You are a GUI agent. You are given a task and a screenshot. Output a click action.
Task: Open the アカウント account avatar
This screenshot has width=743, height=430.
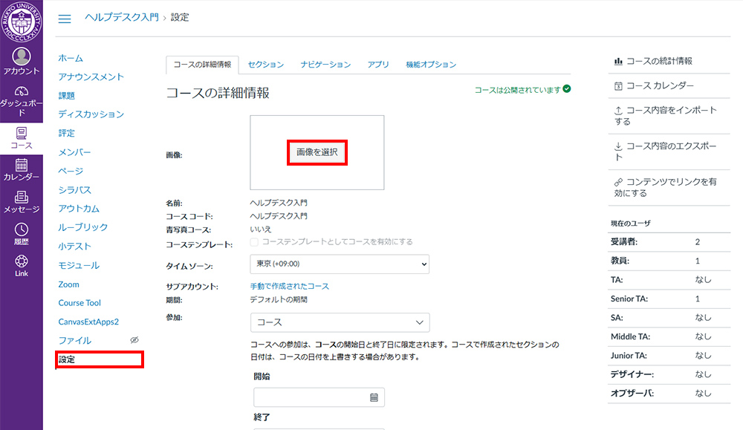pyautogui.click(x=22, y=56)
